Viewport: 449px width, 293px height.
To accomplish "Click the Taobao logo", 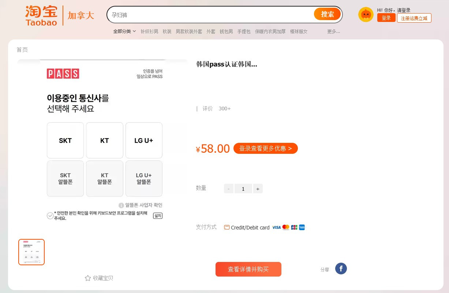I will [x=41, y=15].
